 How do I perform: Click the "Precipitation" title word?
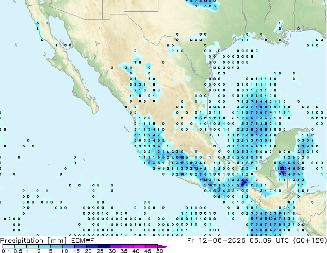click(22, 241)
